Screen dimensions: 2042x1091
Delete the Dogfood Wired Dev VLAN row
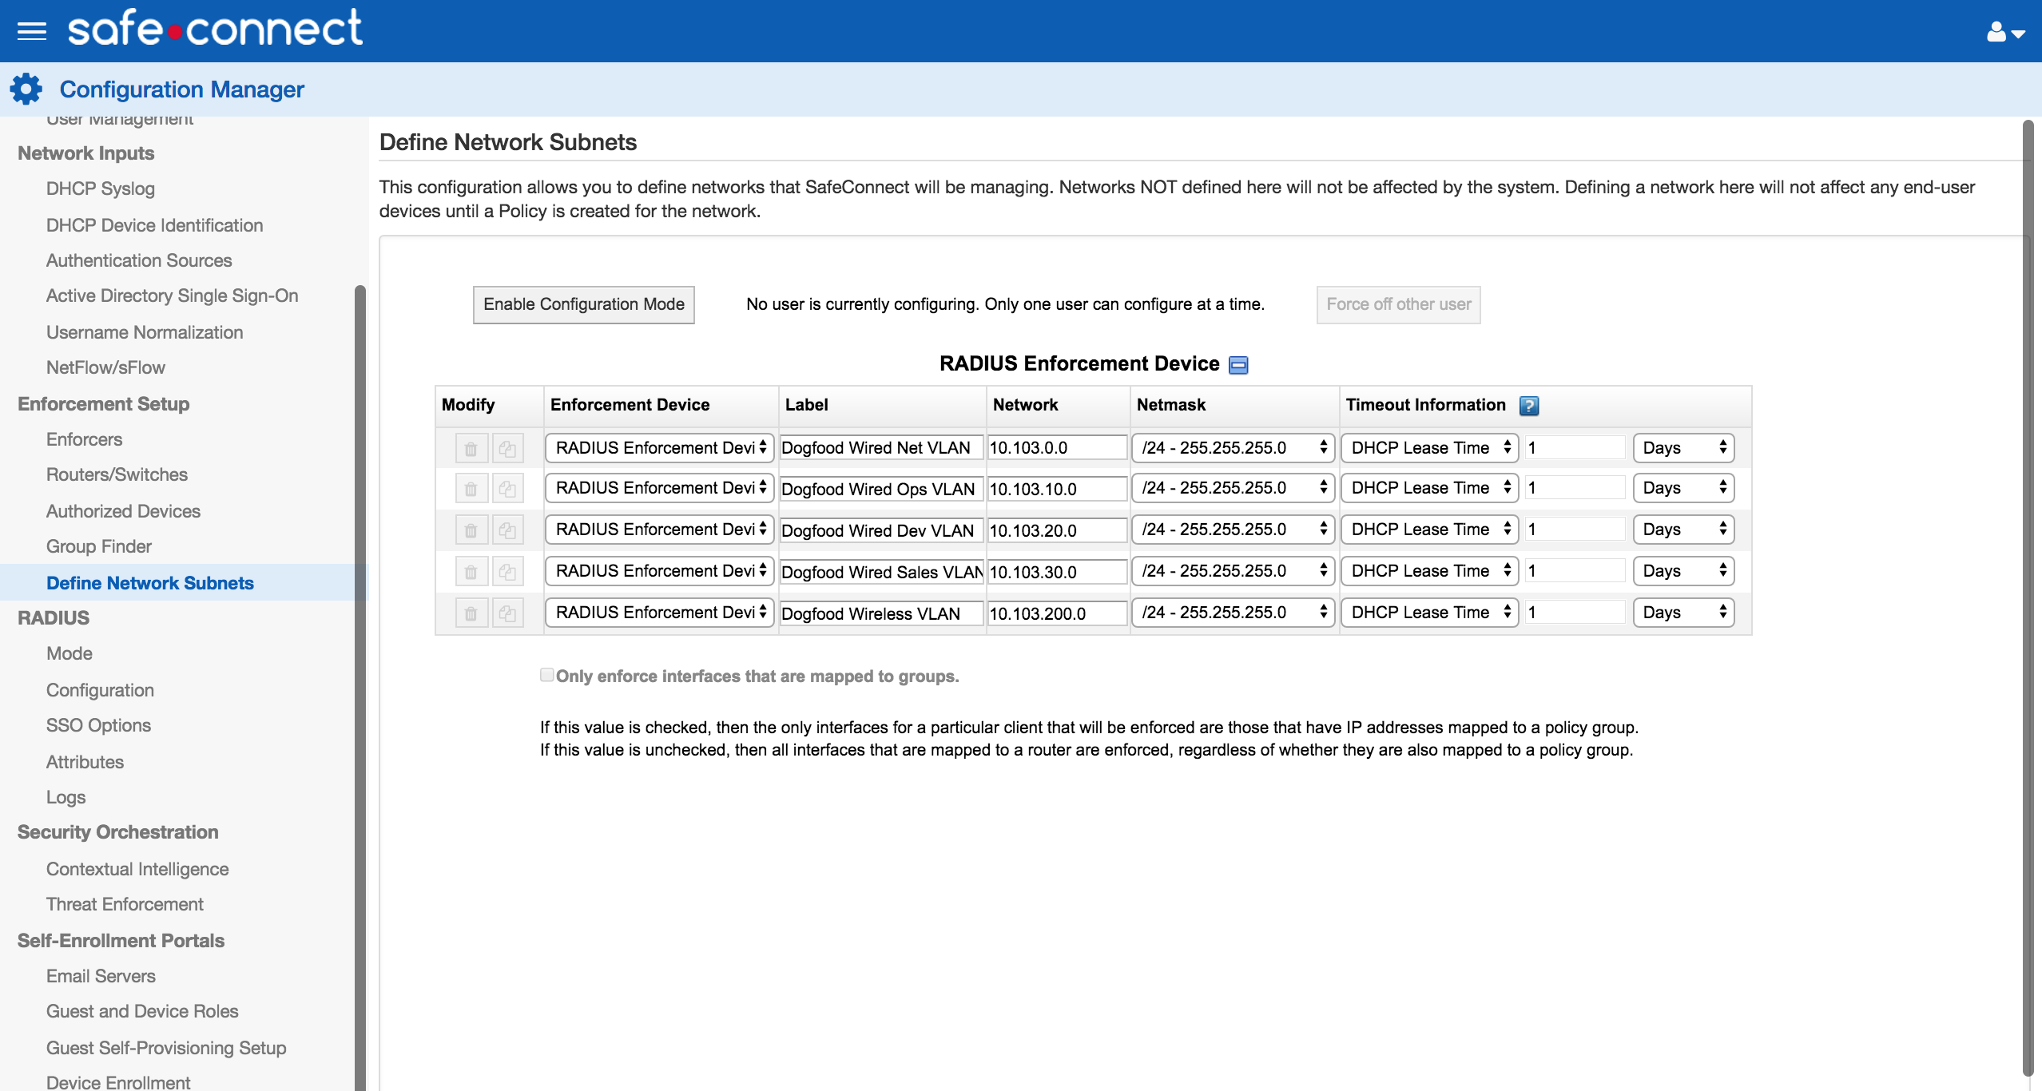pyautogui.click(x=471, y=530)
